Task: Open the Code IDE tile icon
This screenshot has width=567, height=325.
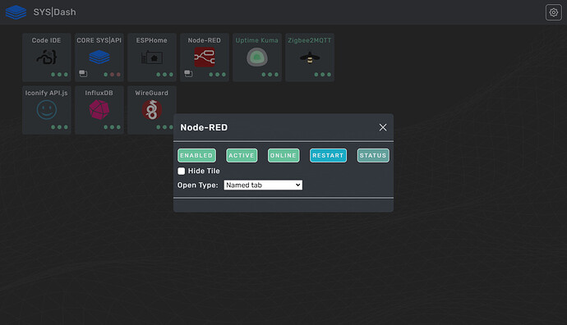Action: point(47,57)
